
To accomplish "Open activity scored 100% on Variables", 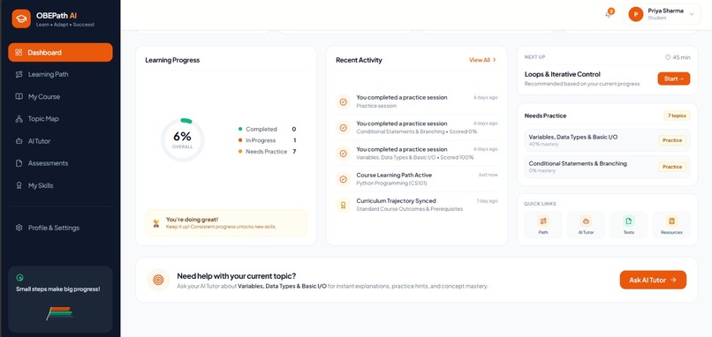I will coord(417,154).
